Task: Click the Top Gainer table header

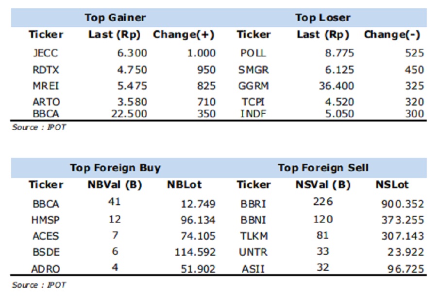Action: click(115, 18)
